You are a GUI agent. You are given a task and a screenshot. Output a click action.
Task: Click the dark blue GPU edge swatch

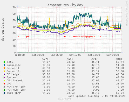pyautogui.click(x=4, y=74)
